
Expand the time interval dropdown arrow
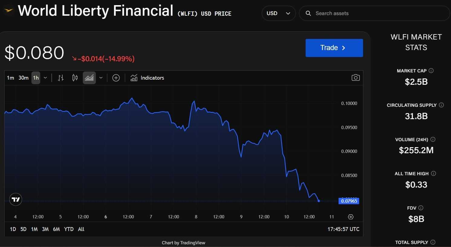pyautogui.click(x=45, y=78)
